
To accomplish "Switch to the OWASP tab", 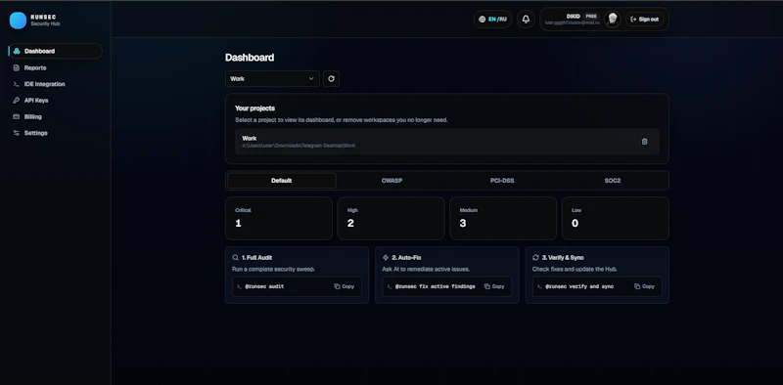I will pyautogui.click(x=391, y=181).
